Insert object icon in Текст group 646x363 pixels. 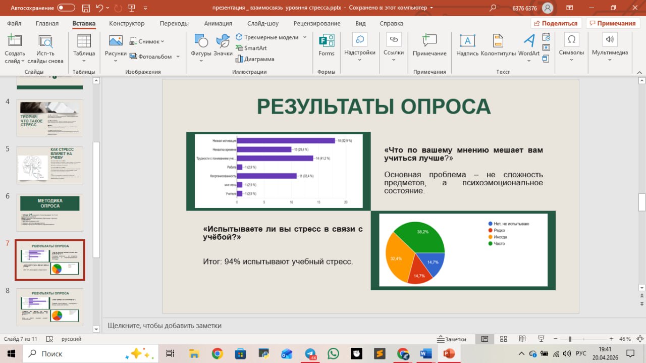click(546, 59)
